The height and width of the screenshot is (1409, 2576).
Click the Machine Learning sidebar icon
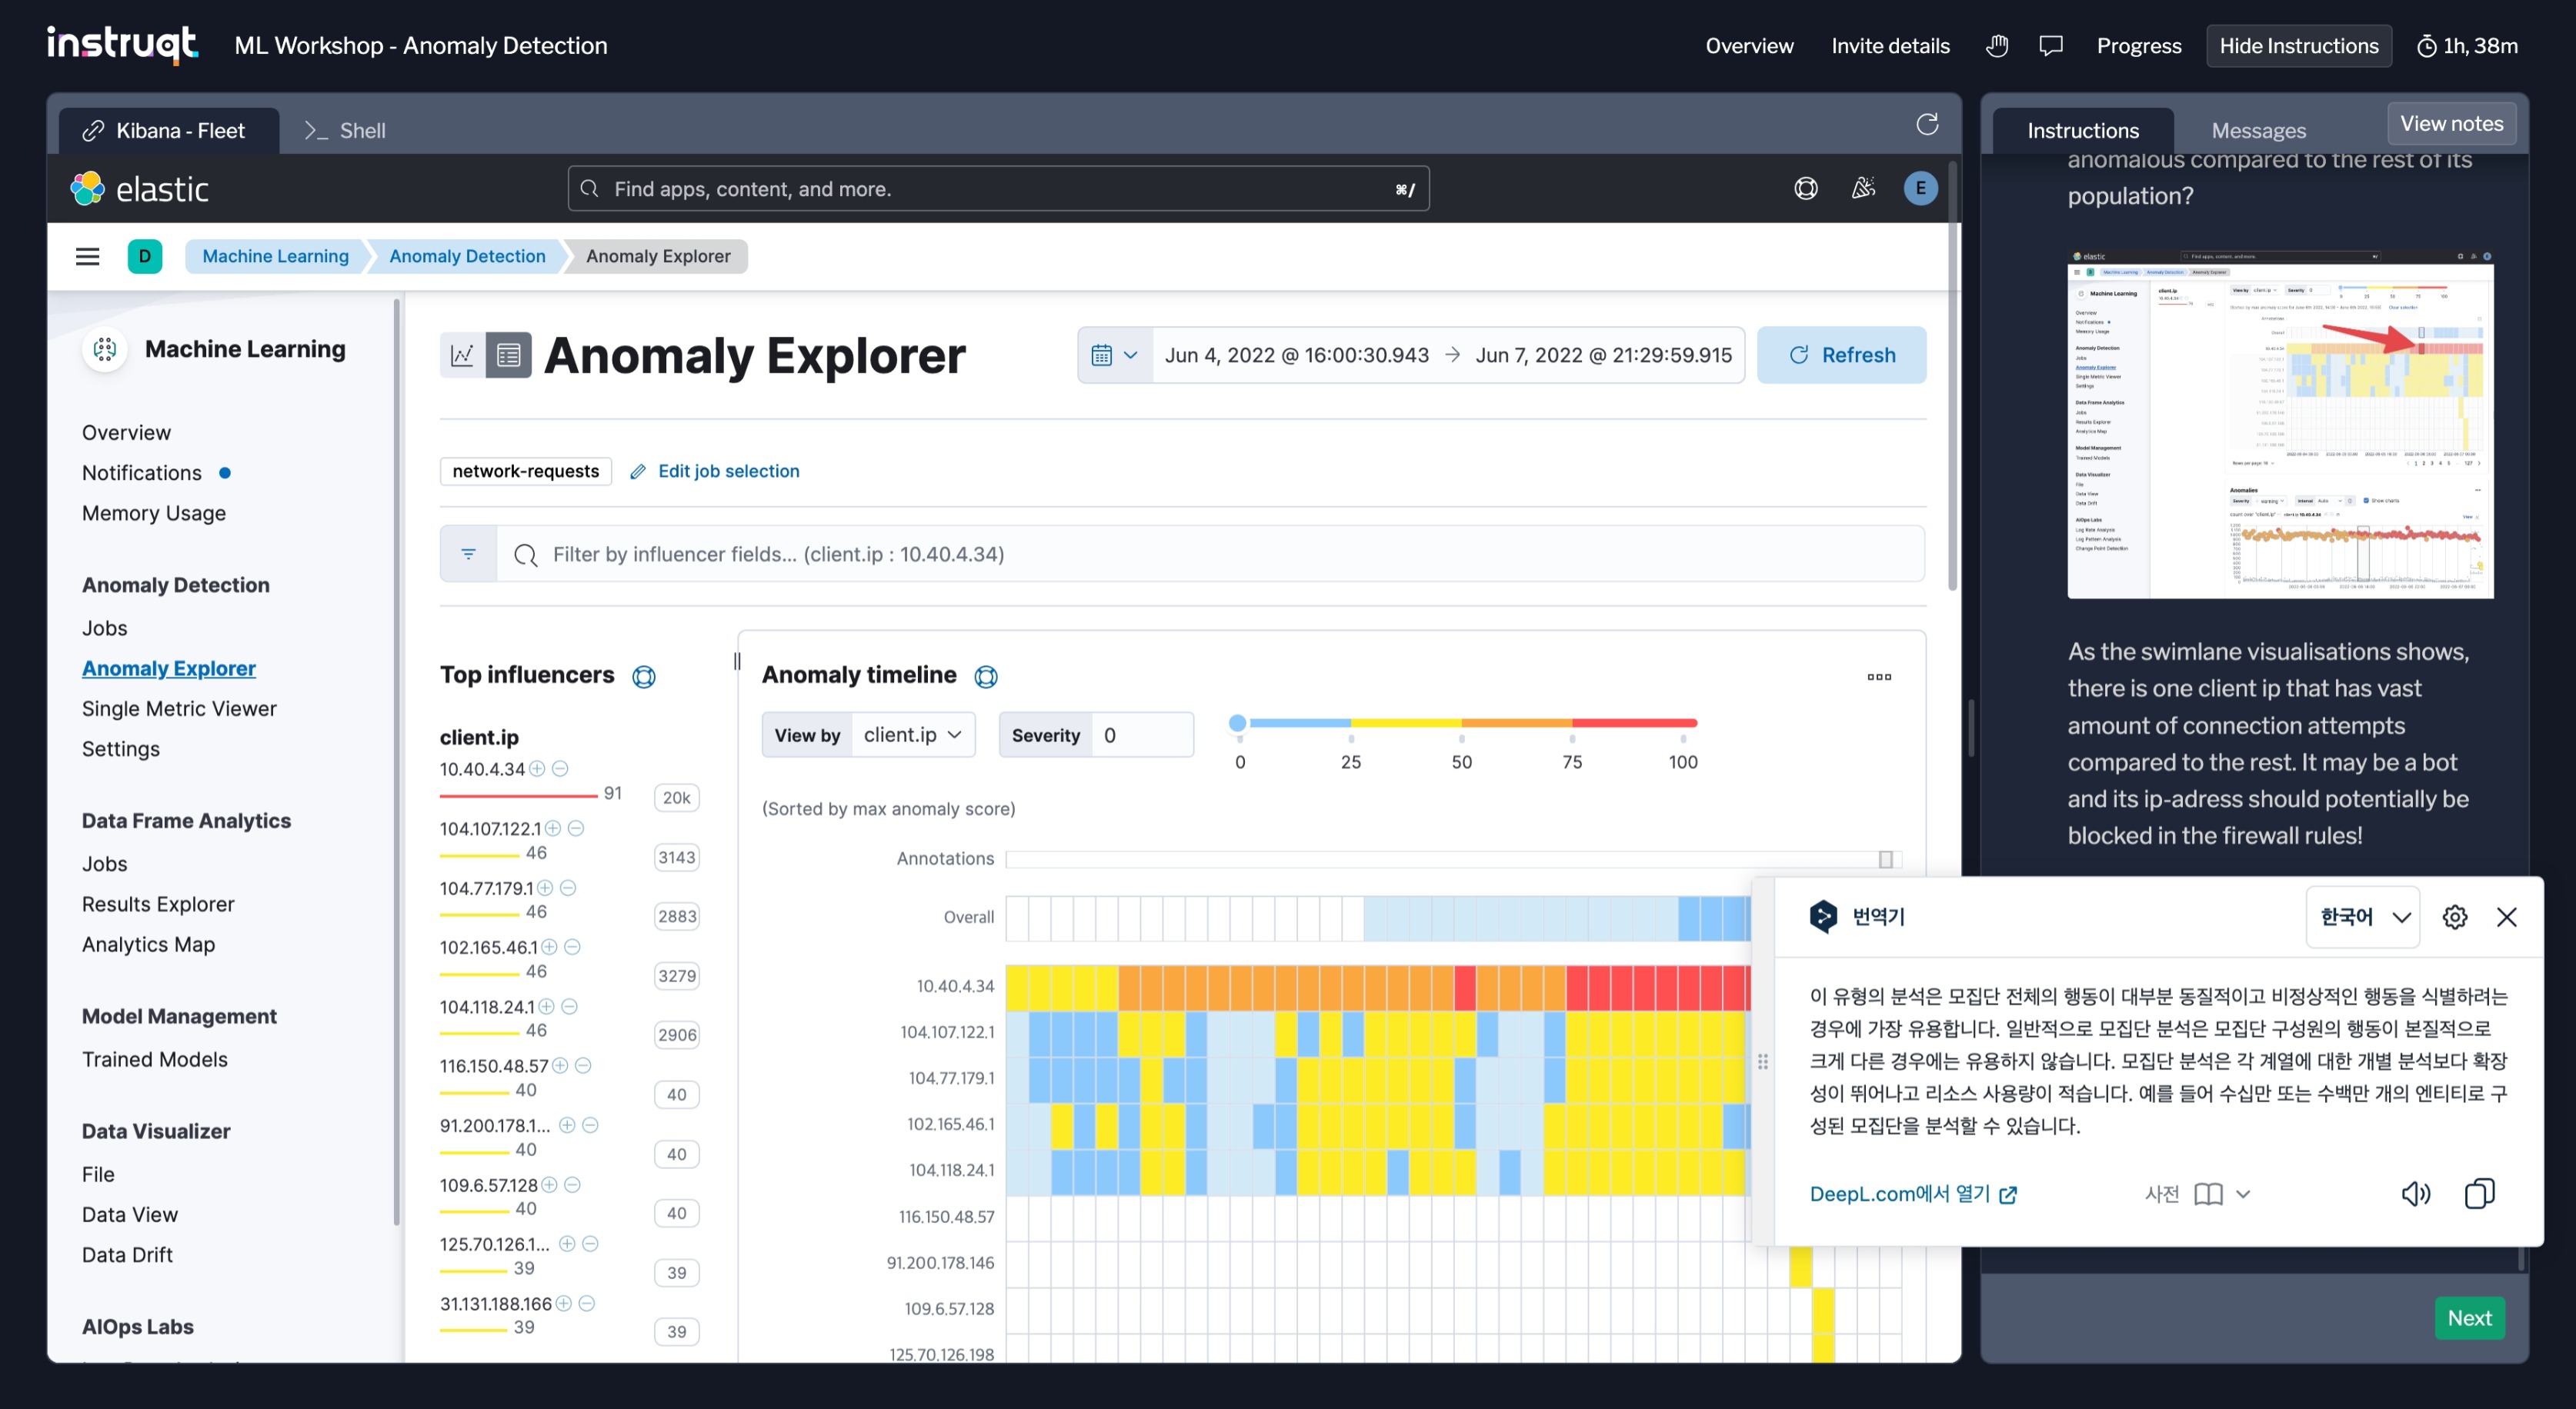(105, 348)
